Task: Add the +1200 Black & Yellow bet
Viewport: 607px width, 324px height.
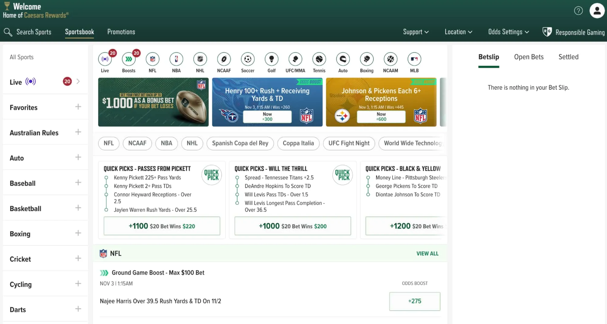Action: (x=406, y=226)
